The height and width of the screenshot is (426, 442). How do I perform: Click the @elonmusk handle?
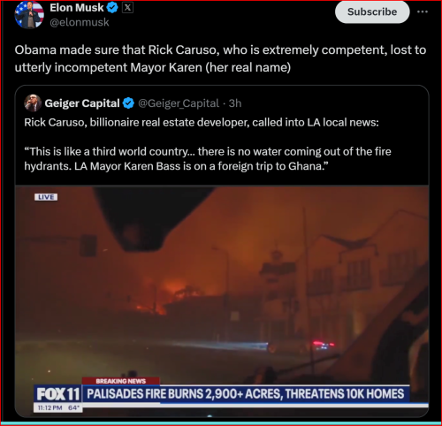pyautogui.click(x=80, y=22)
